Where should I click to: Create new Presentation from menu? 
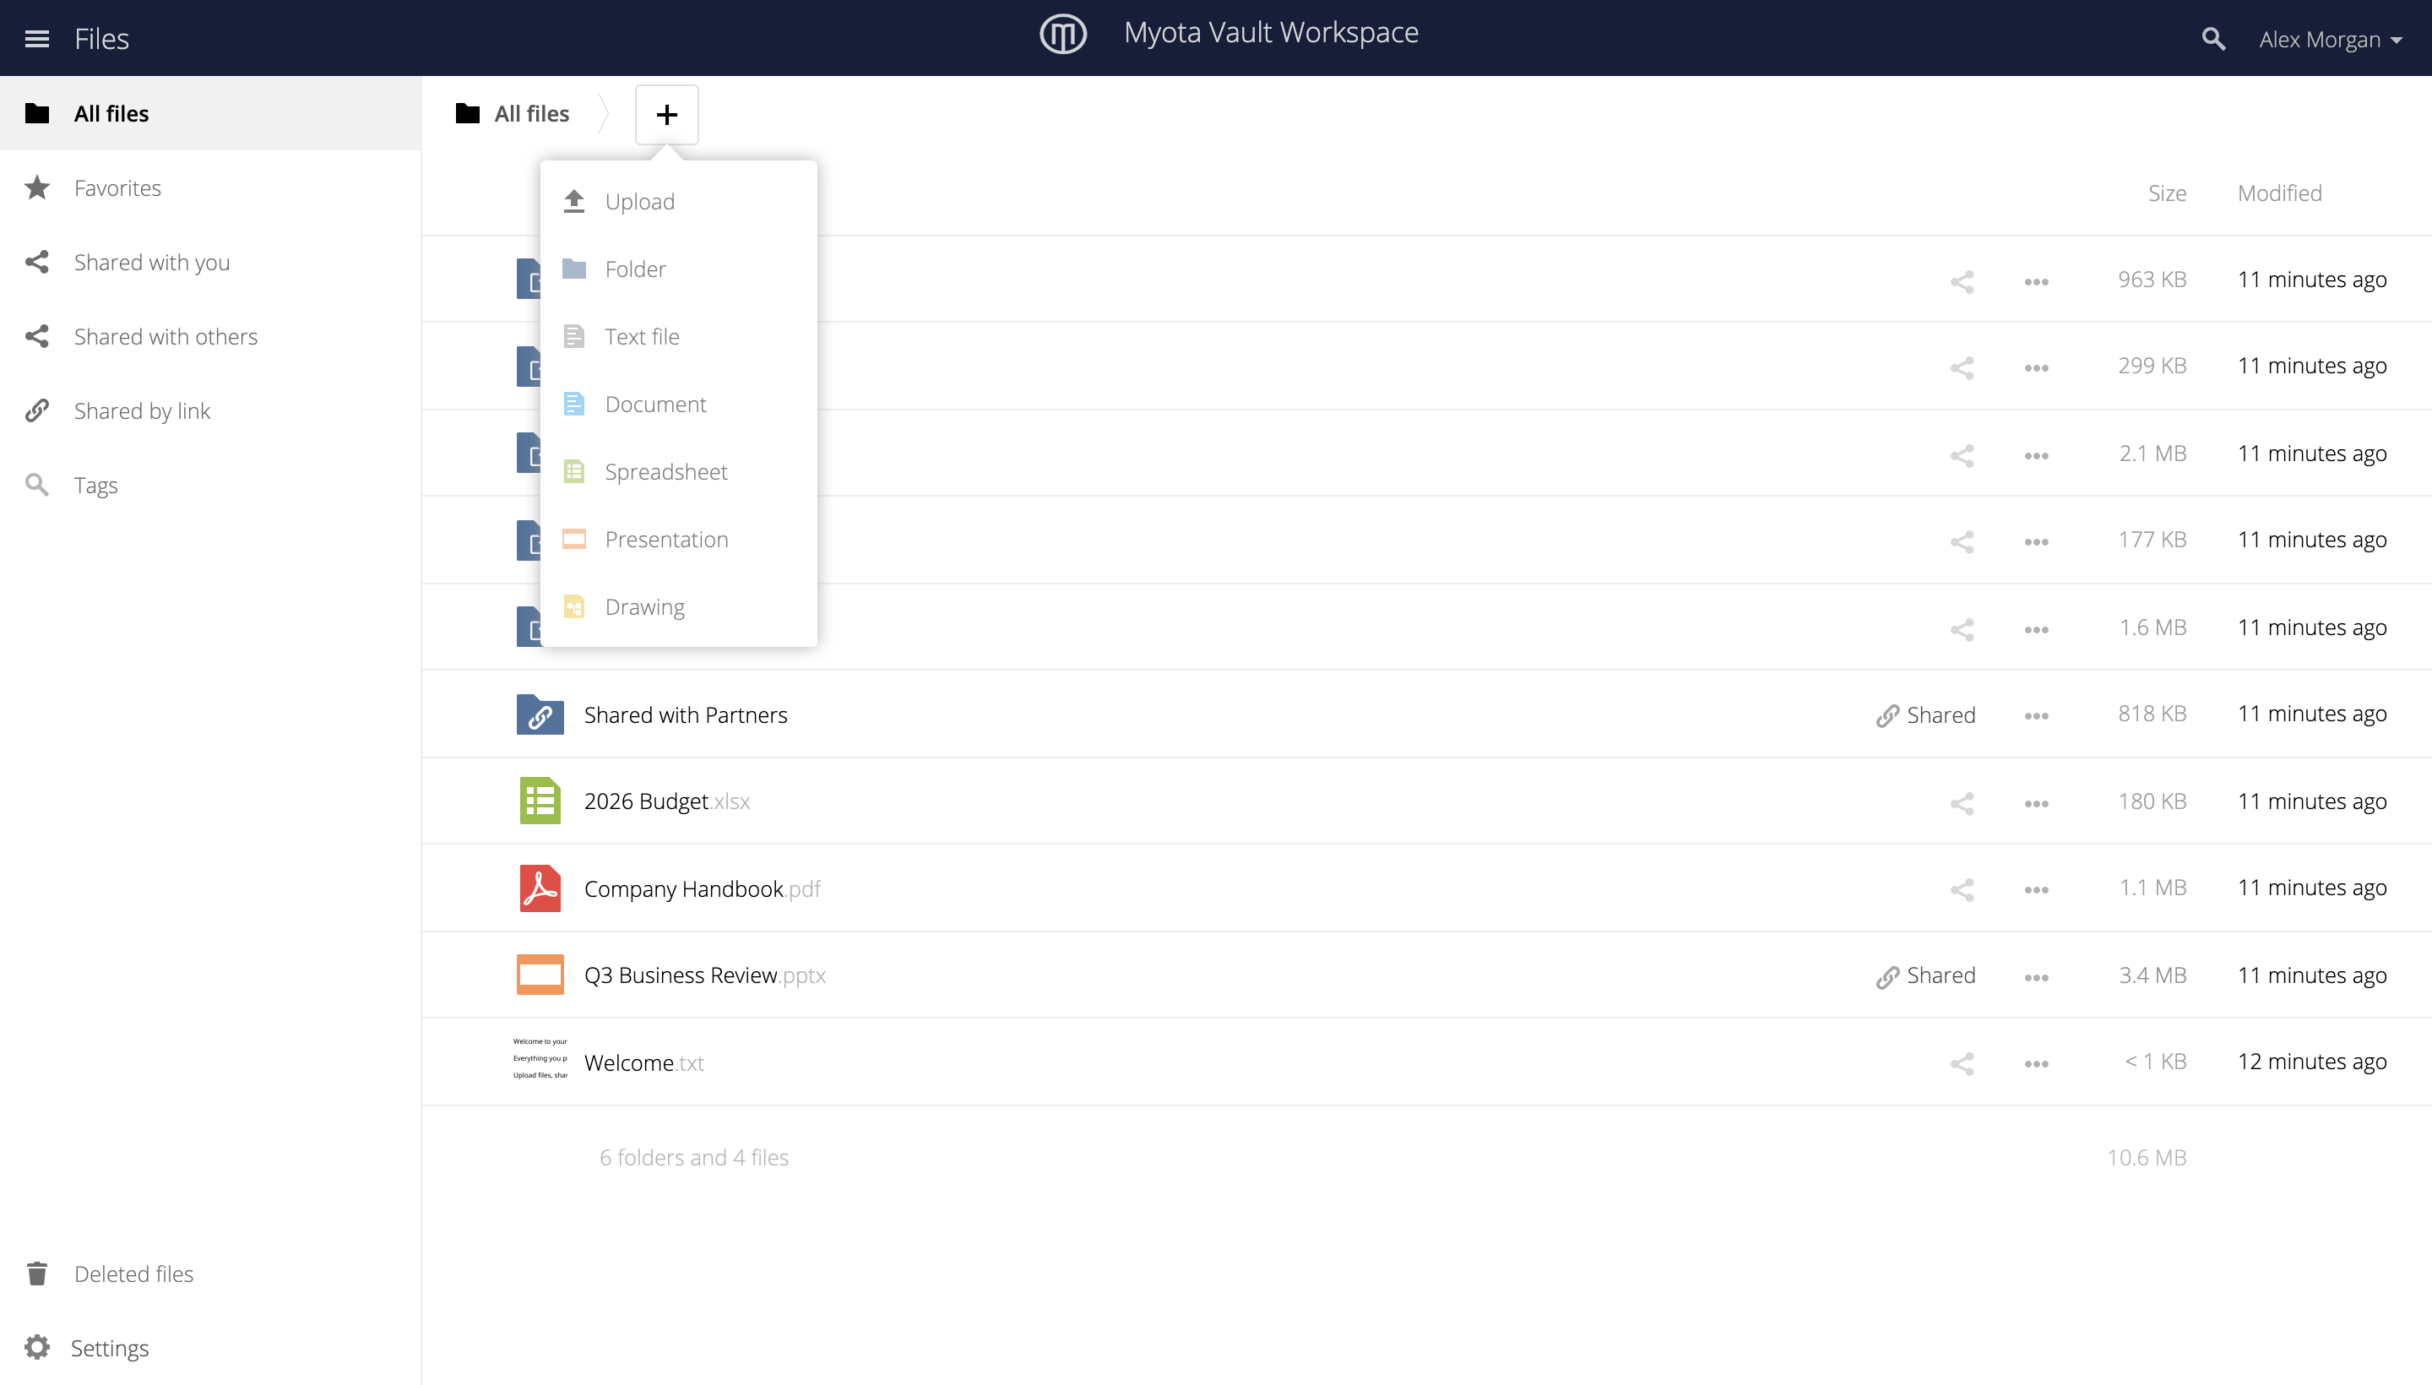click(x=678, y=540)
